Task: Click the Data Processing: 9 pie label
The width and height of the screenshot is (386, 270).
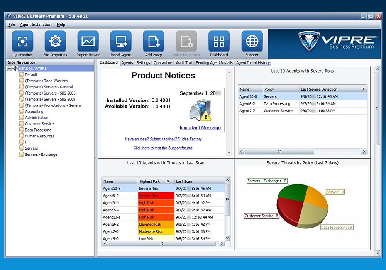Action: (x=337, y=228)
